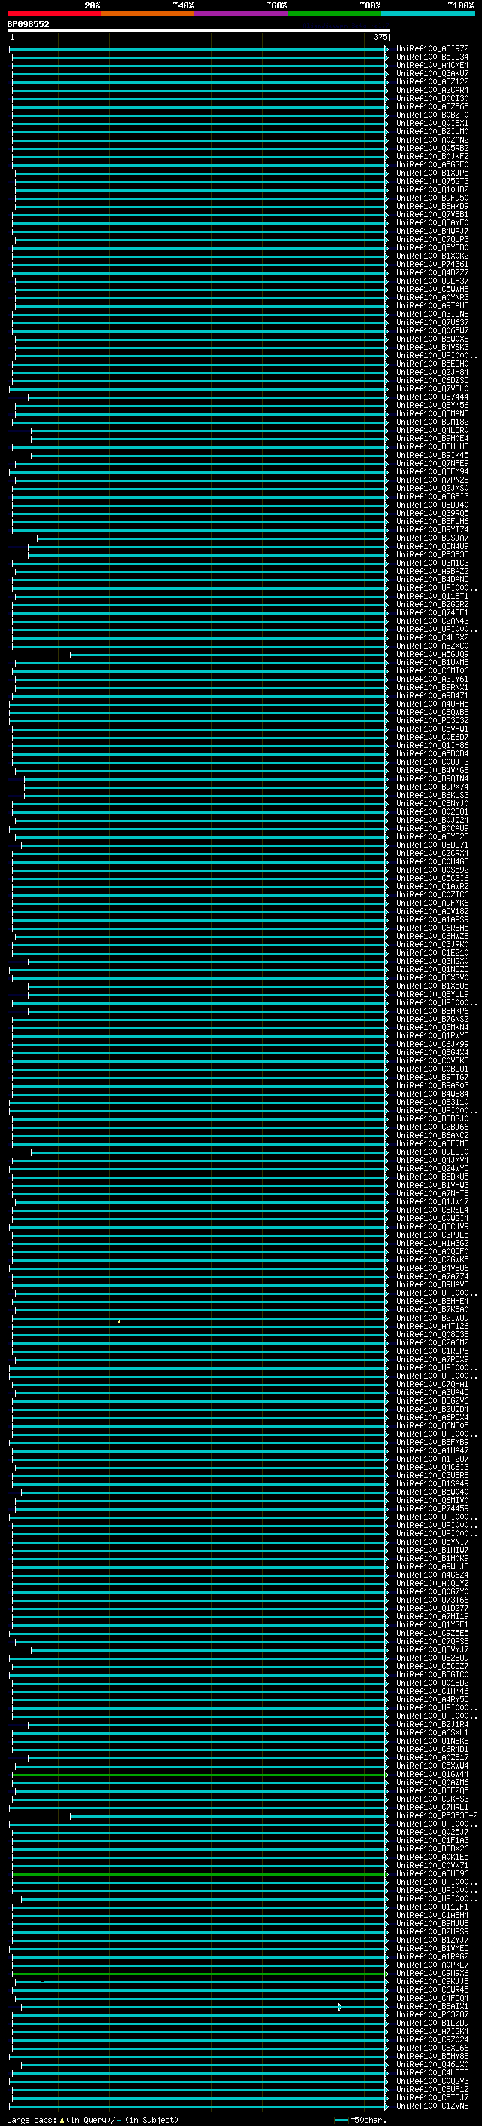Select hit UniRef100_A8I972
This screenshot has width=482, height=2126.
[432, 49]
